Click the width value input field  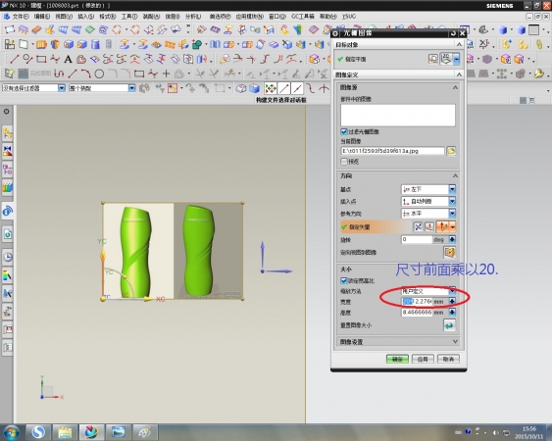tap(417, 302)
